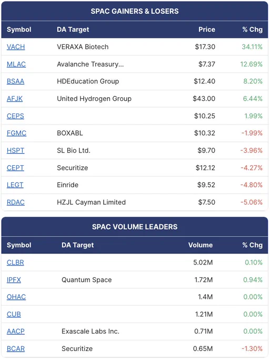Click the SPAC Volume Leaders title
This screenshot has width=270, height=359.
click(x=135, y=227)
